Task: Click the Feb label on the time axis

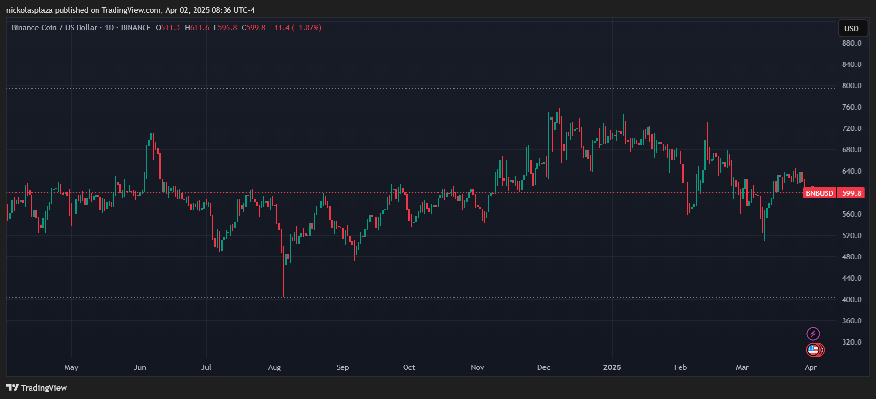Action: 681,367
